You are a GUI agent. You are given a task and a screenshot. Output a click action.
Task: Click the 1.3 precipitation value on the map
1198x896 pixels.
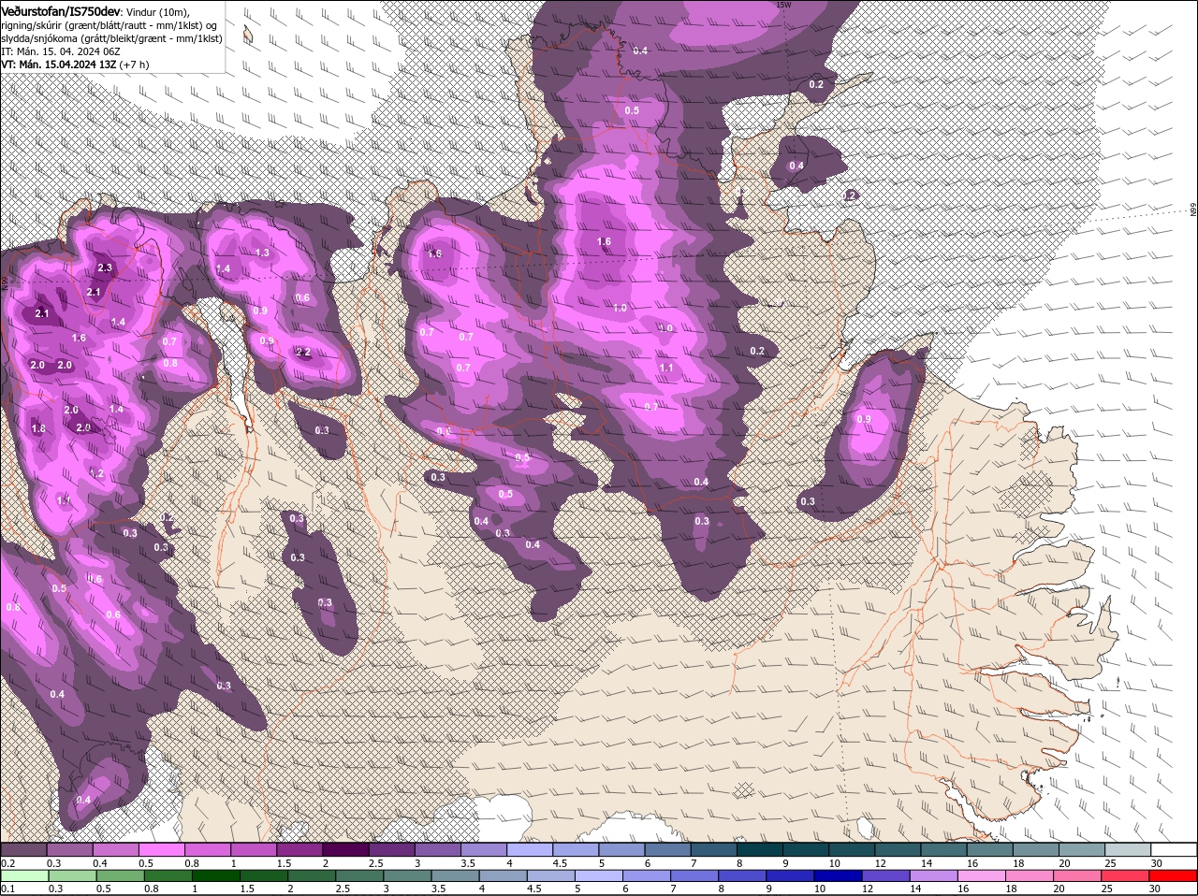pyautogui.click(x=262, y=253)
